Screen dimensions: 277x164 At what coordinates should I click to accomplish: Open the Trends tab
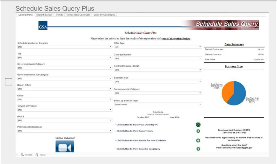(x=59, y=15)
